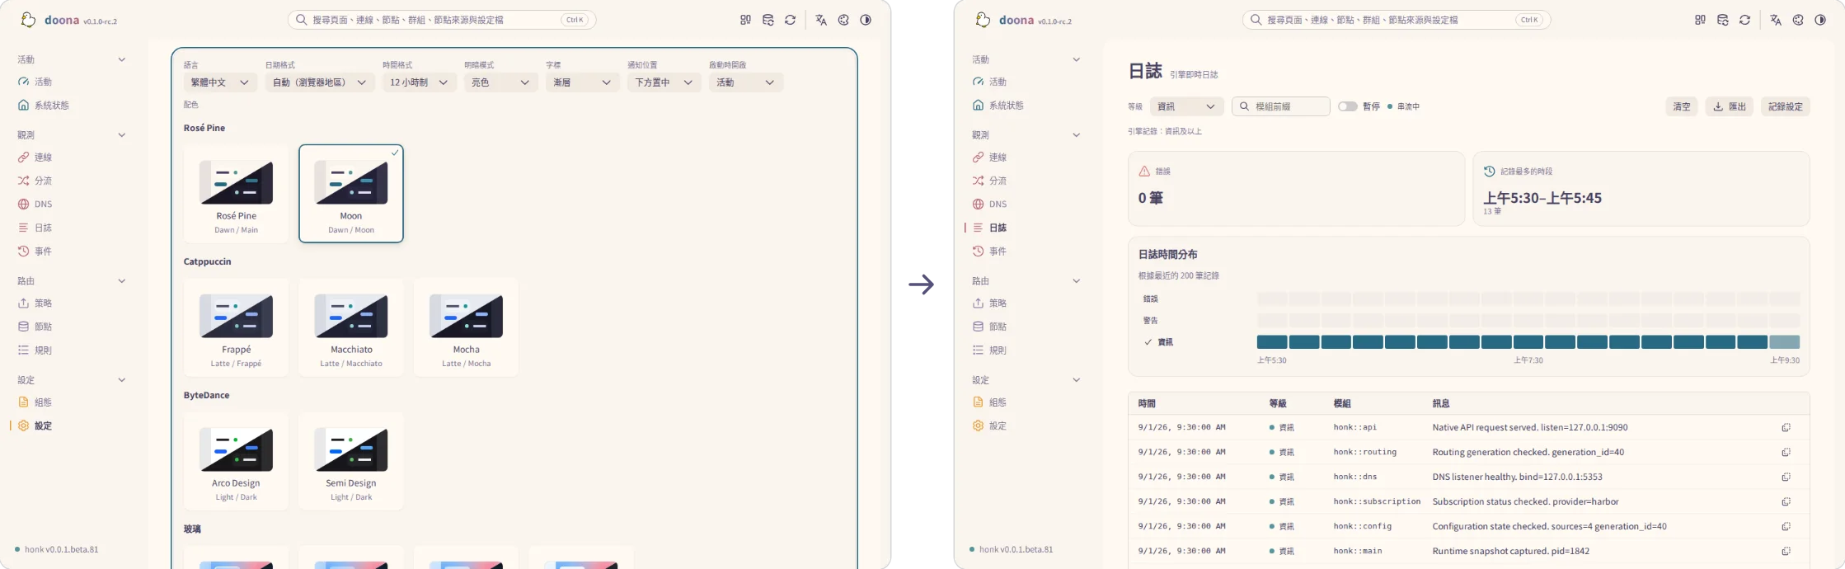Click palette icon in logs window header

click(1798, 20)
